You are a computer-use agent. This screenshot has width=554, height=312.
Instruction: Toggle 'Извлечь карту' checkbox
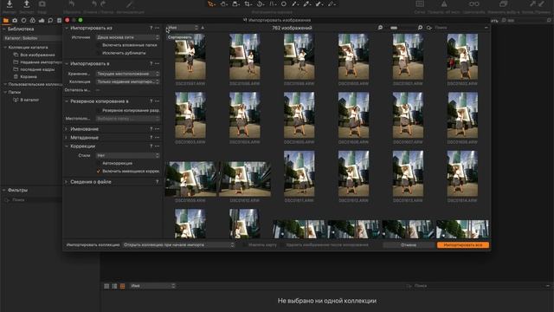(244, 244)
